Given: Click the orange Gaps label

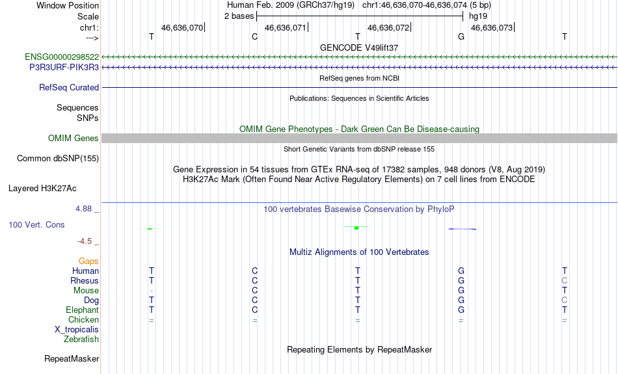Looking at the screenshot, I should tap(88, 261).
